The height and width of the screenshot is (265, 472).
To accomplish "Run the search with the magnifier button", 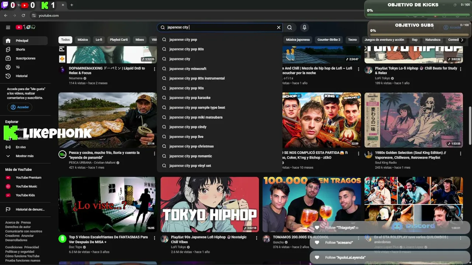I will [x=289, y=27].
